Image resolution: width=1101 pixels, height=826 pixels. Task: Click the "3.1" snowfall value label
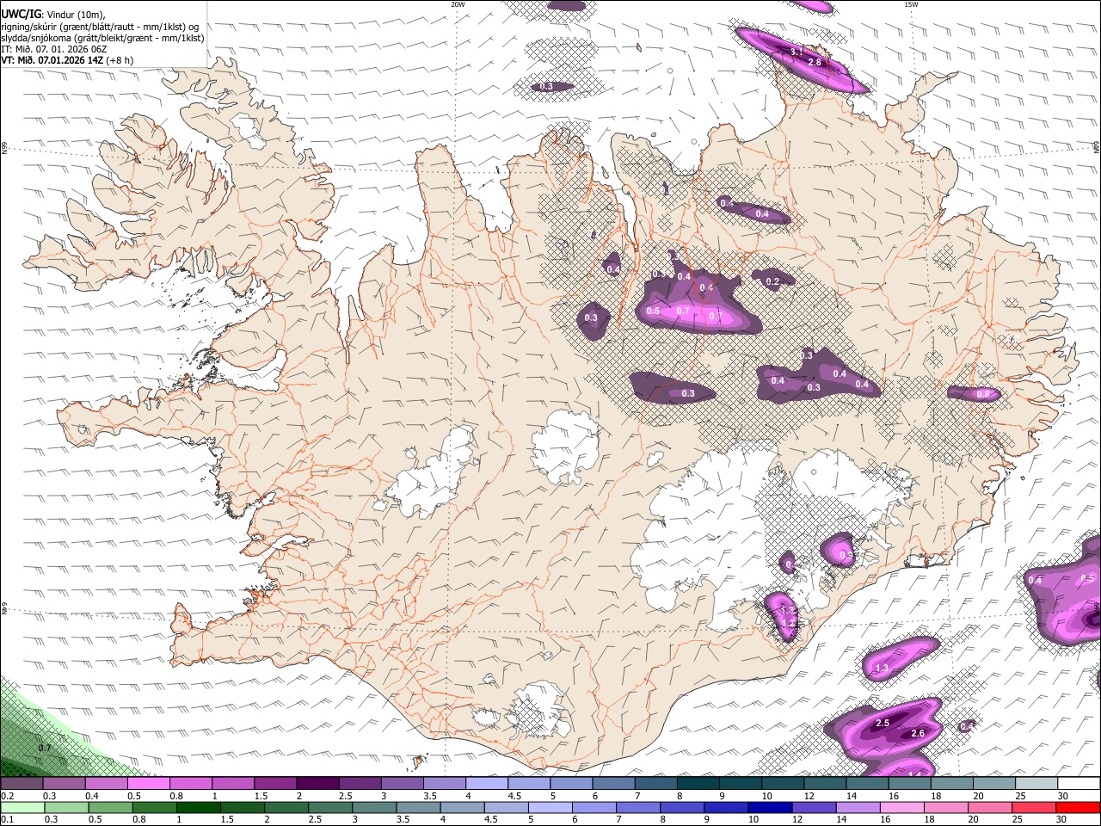pos(797,52)
